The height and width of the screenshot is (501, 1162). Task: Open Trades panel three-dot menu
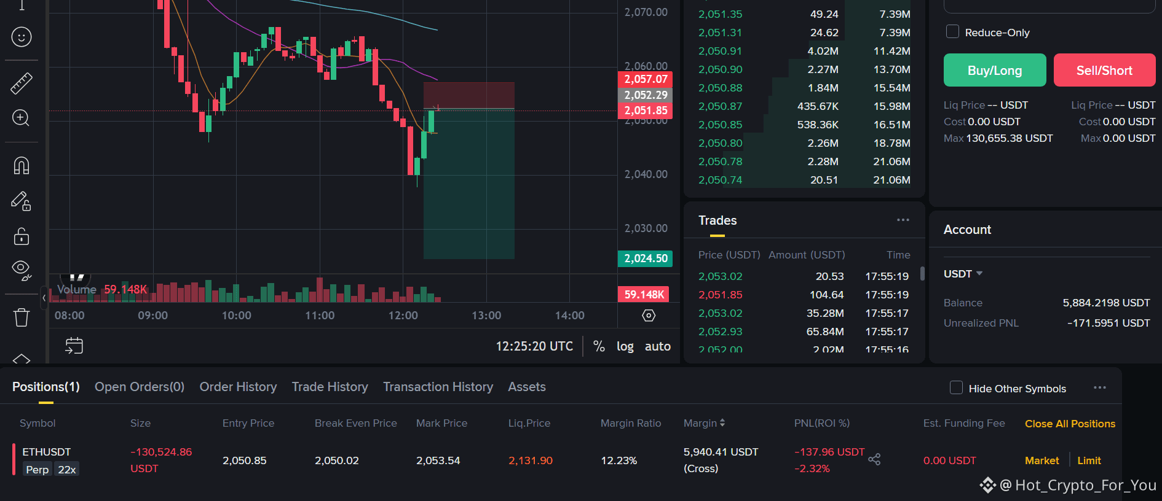tap(903, 220)
